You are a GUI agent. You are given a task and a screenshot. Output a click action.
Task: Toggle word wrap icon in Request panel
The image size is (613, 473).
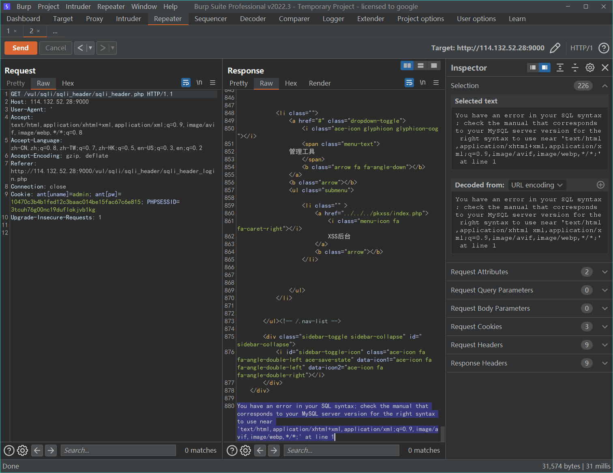click(x=186, y=83)
